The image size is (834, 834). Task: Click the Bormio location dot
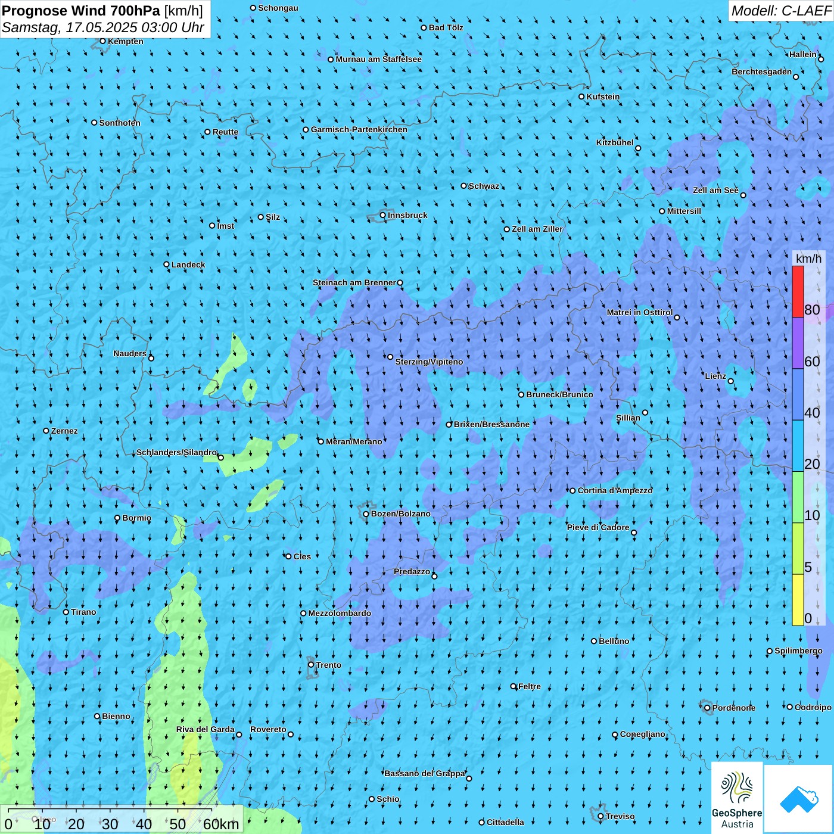(117, 518)
